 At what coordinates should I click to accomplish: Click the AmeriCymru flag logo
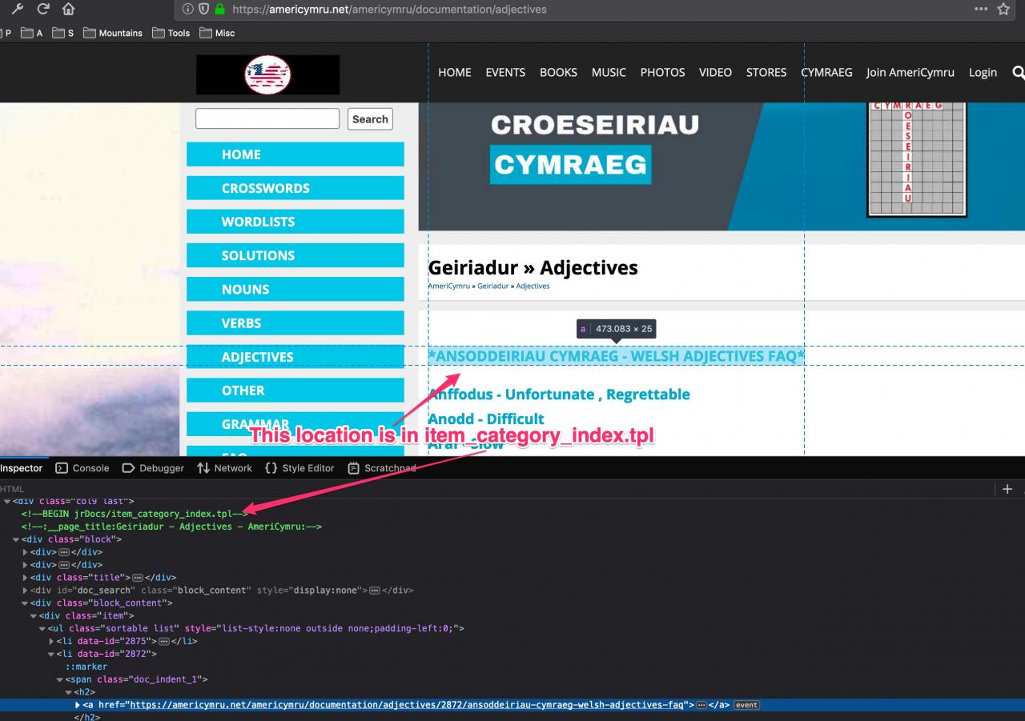267,75
